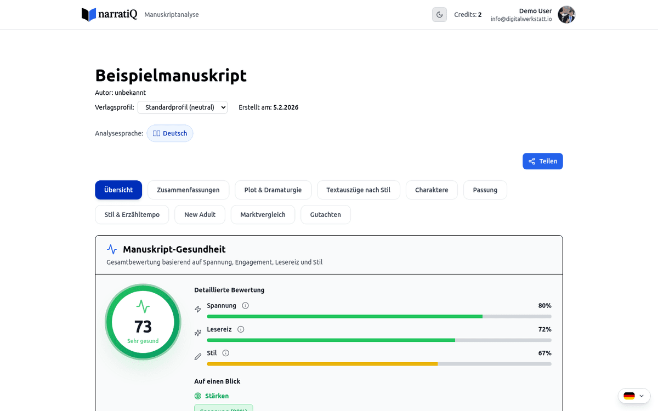Click the Demo User profile avatar

coord(566,15)
